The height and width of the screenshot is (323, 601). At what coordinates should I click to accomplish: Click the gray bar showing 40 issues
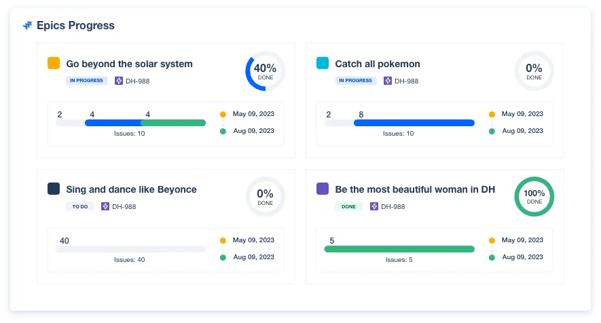(x=130, y=249)
